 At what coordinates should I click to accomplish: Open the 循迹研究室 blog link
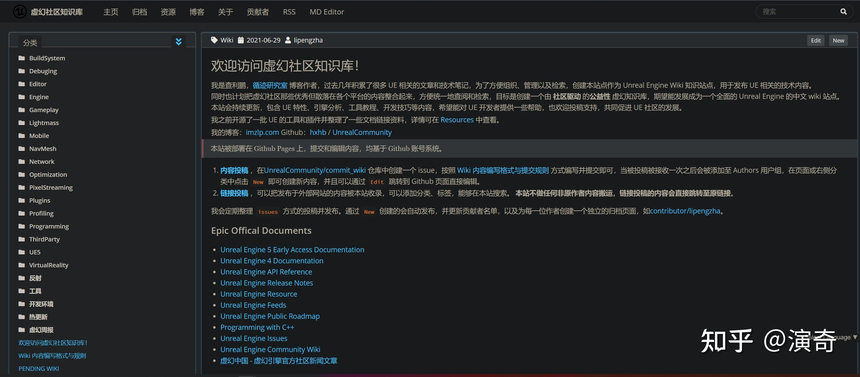pos(270,85)
